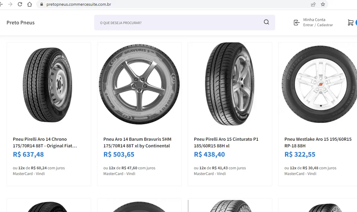Open the shopping cart icon
Image resolution: width=357 pixels, height=212 pixels.
coord(350,23)
